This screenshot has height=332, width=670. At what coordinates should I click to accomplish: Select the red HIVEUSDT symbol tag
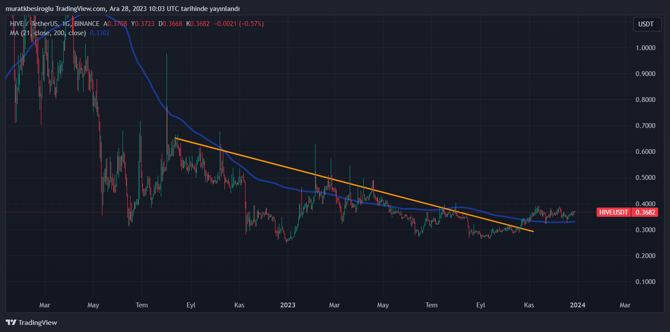point(613,212)
